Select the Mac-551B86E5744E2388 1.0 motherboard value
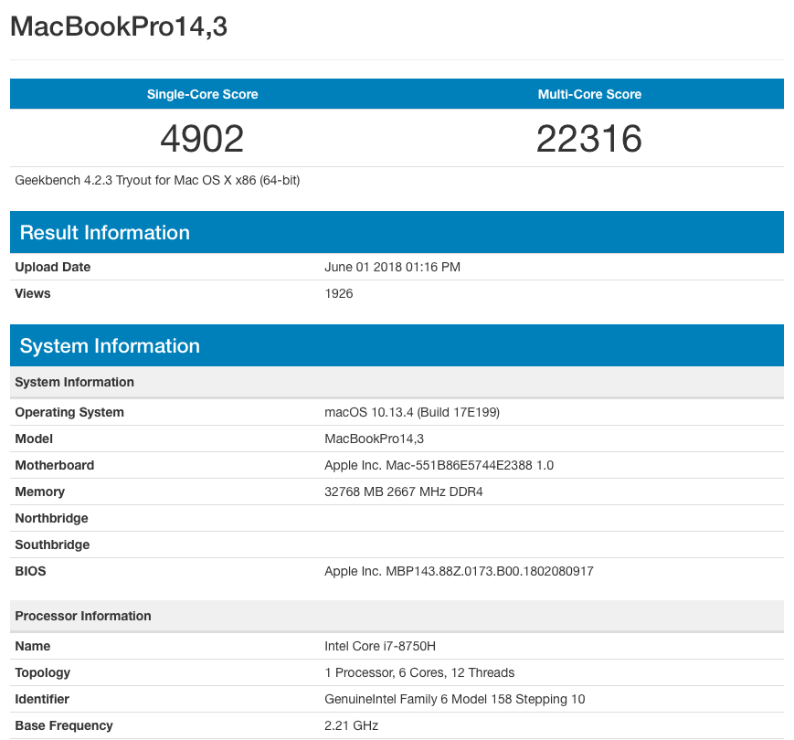The height and width of the screenshot is (740, 794). pos(439,465)
